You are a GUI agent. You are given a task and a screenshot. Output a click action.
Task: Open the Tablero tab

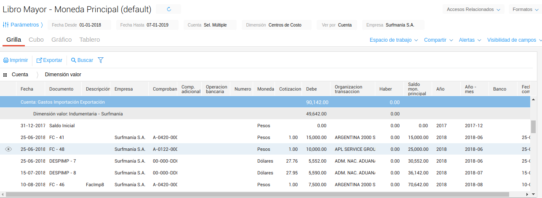click(89, 40)
